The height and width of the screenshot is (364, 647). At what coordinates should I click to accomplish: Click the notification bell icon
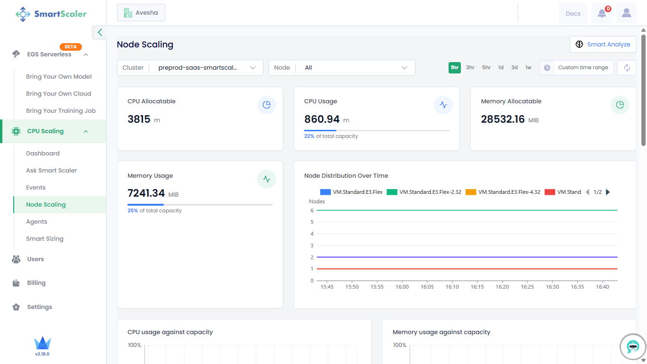coord(602,13)
